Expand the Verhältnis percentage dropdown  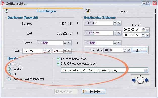(x=129, y=50)
